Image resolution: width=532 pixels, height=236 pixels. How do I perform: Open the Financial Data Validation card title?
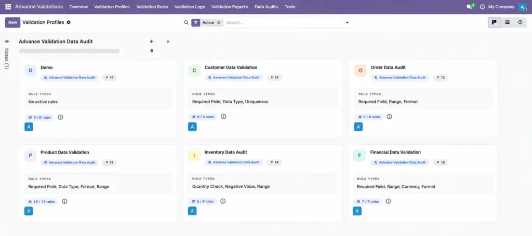[x=395, y=152]
